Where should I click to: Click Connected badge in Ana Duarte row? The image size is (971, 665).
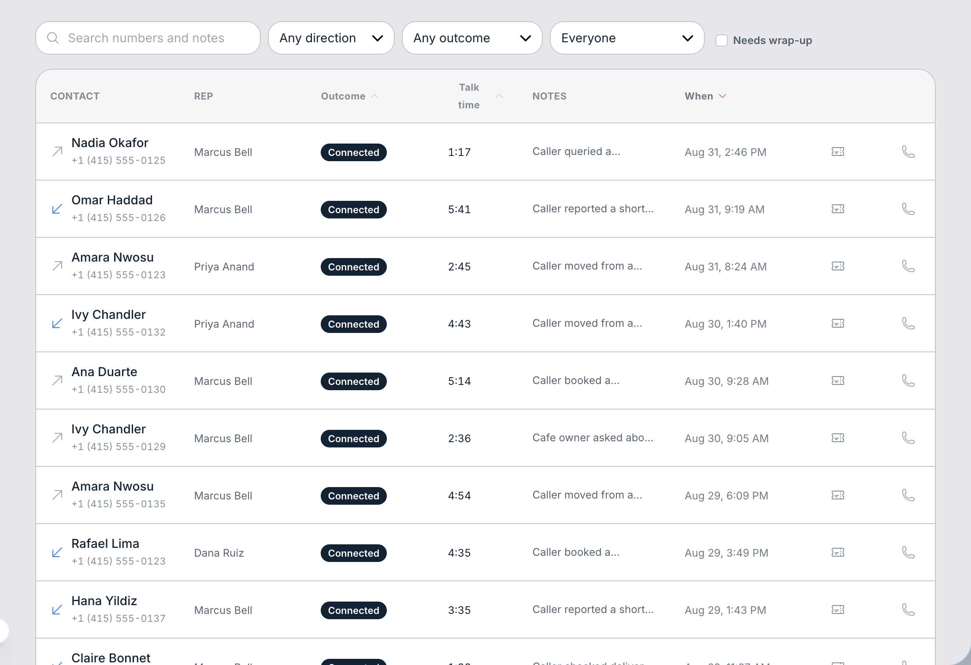pos(353,381)
